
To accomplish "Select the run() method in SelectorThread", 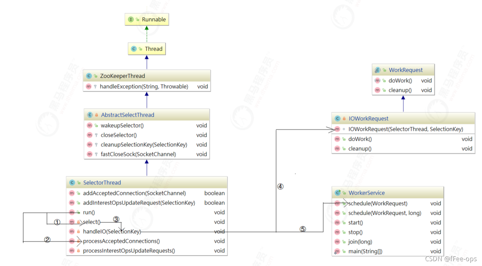I will tap(89, 213).
